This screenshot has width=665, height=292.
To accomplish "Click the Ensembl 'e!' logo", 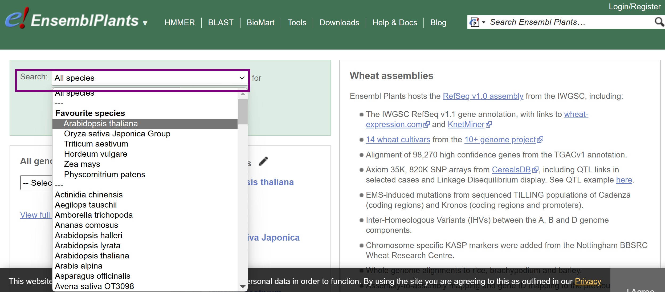I will pos(17,18).
